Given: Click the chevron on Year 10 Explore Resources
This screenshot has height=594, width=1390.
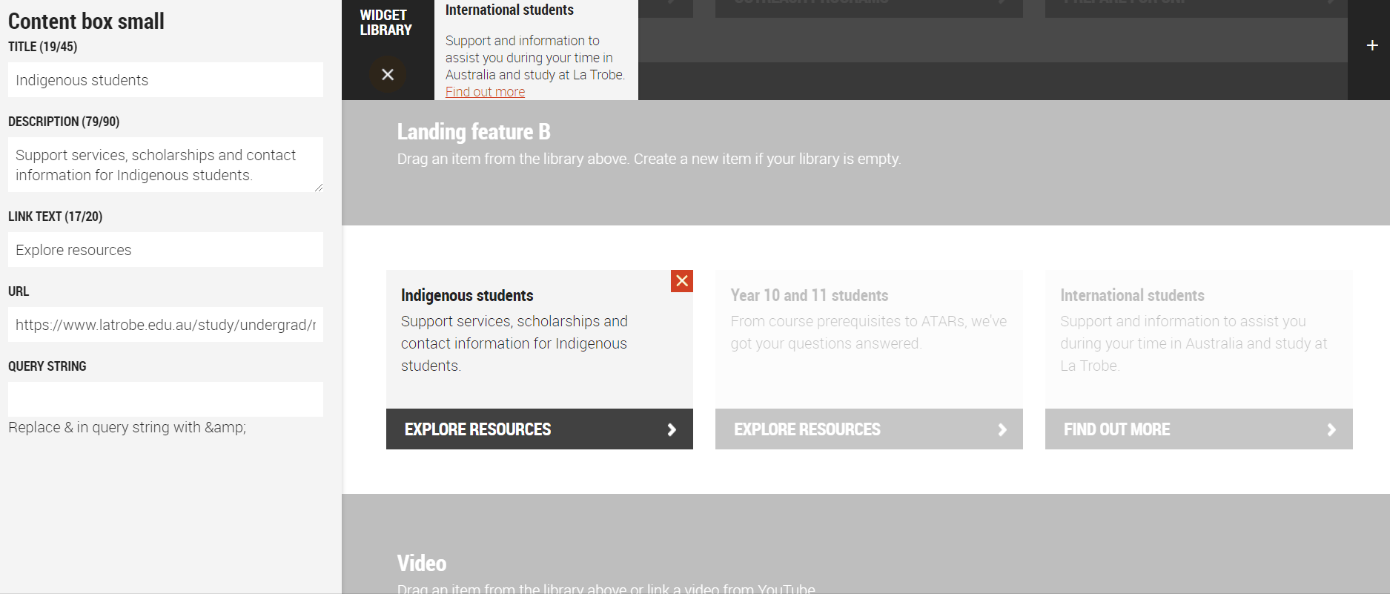Looking at the screenshot, I should coord(1002,429).
